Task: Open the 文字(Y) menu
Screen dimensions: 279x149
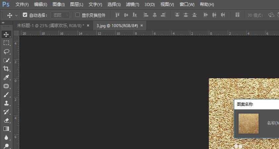Action: 95,5
